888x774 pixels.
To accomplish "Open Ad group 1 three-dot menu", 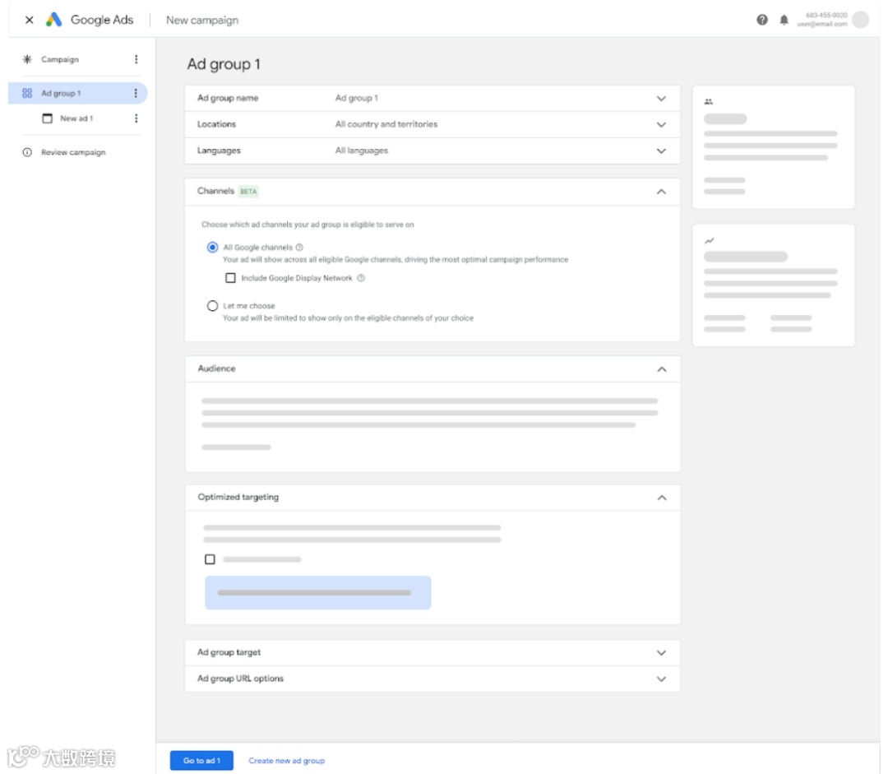I will pyautogui.click(x=136, y=94).
